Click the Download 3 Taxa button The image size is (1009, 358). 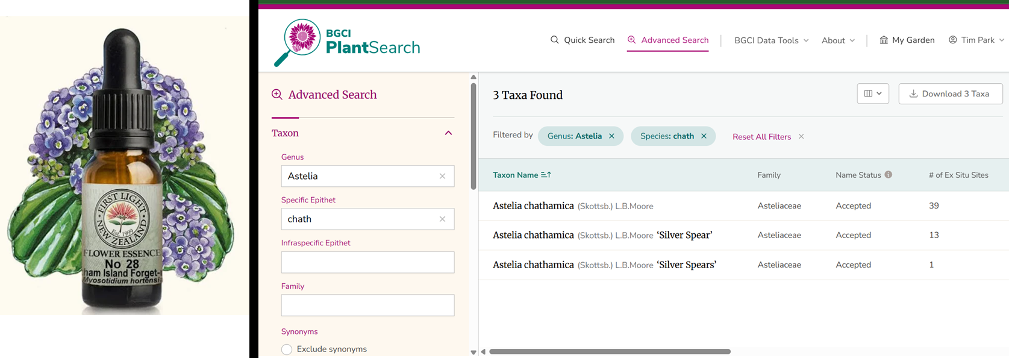[x=950, y=93]
